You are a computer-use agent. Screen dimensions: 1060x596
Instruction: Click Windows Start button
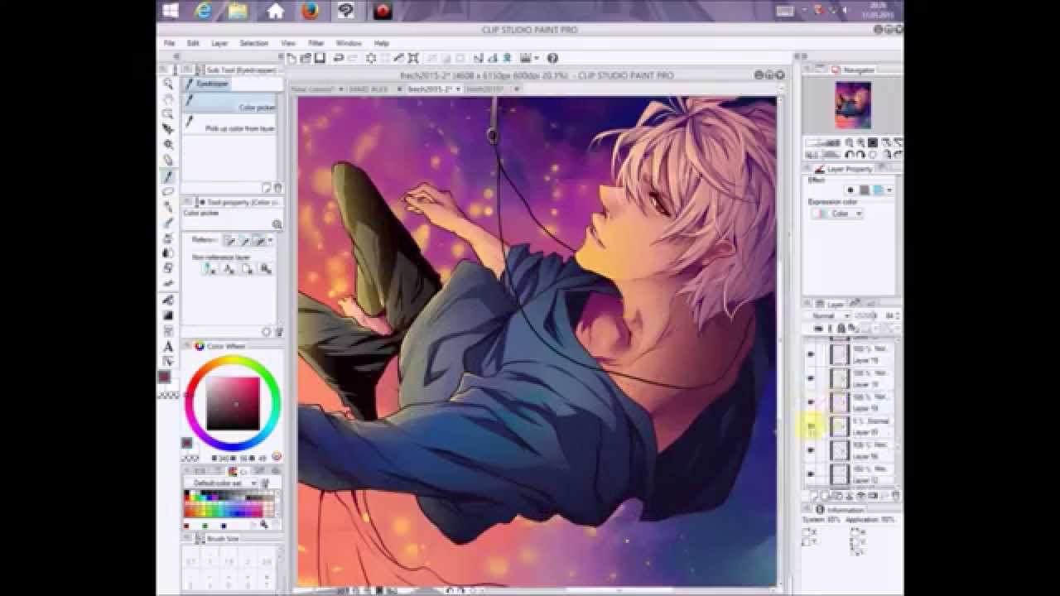point(171,11)
